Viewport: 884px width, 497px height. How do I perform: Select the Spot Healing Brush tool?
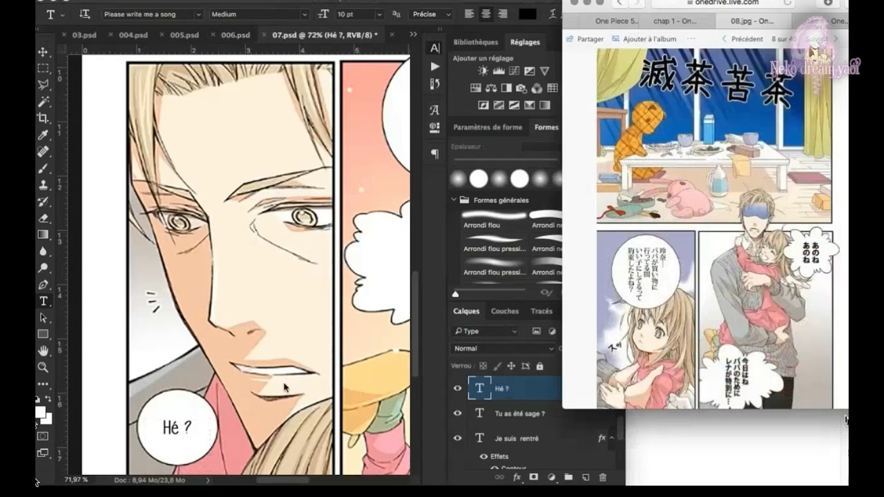click(x=43, y=151)
